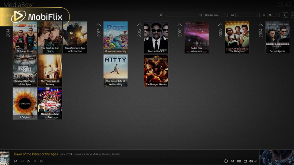Viewport: 294px width, 165px height.
Task: Open the Secret Agents movie poster
Action: [277, 37]
